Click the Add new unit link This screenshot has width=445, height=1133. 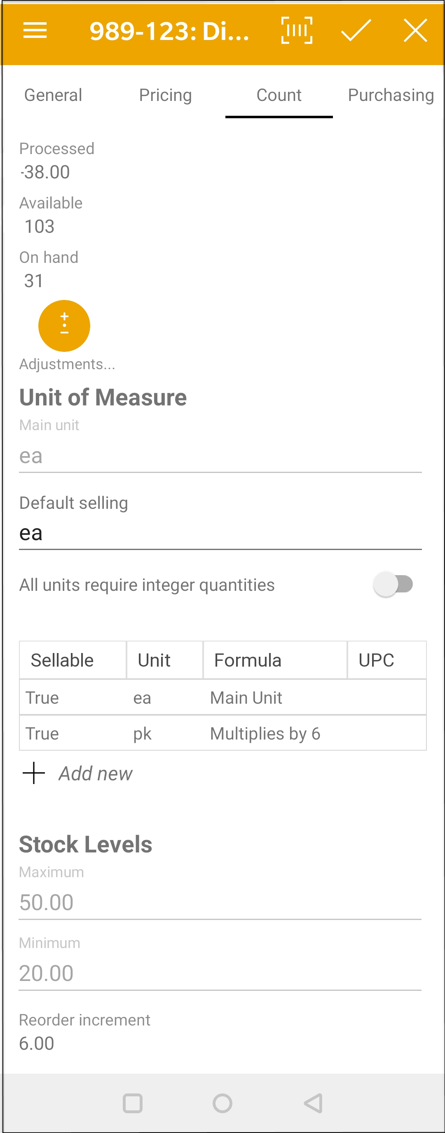96,773
